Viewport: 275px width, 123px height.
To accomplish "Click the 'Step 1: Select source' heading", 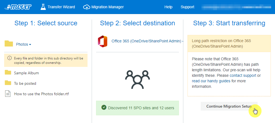I will [x=46, y=23].
